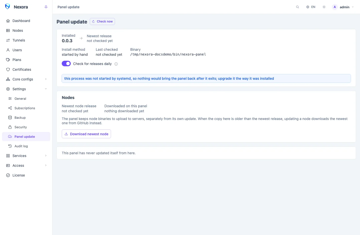Screen dimensions: 360x235
Task: Collapse the Settings menu chevron
Action: pos(46,89)
